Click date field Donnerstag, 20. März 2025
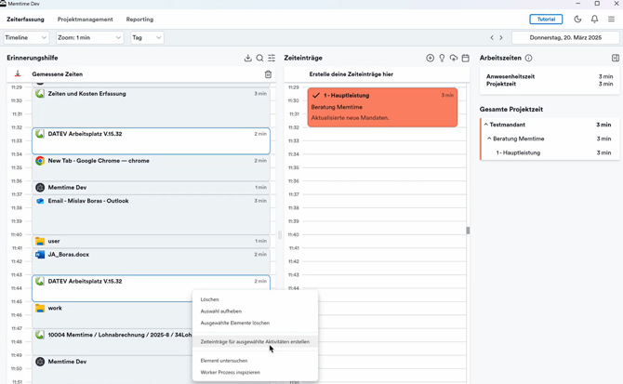Screen dimensions: 623x384 [565, 38]
